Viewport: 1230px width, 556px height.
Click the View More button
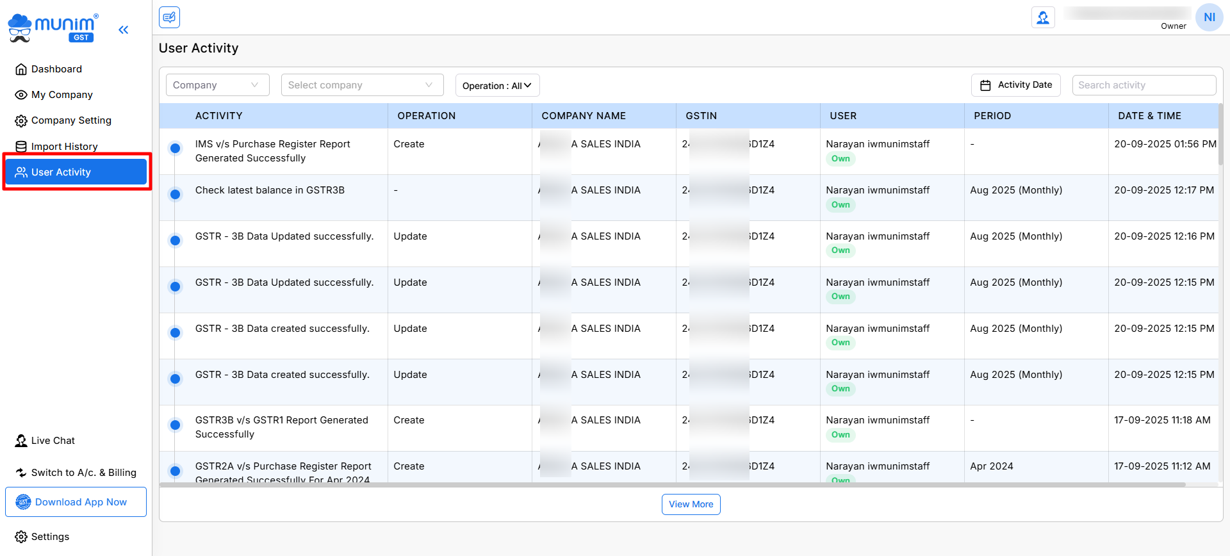(x=691, y=504)
